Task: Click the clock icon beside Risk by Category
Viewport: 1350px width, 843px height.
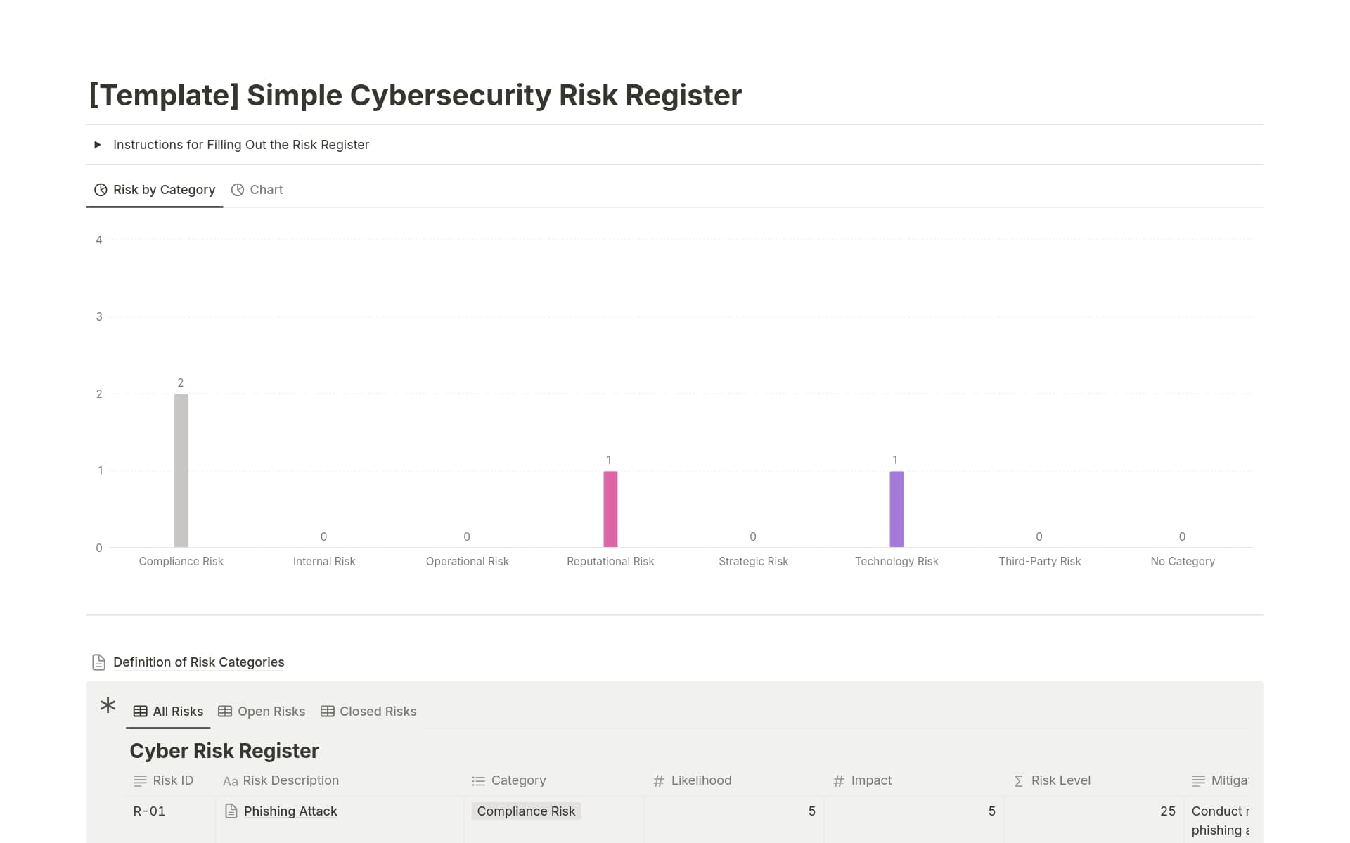Action: click(x=101, y=189)
